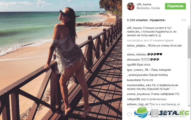Open talina_pilipko_ commenter profile
The width and height of the screenshot is (191, 120).
(x=137, y=46)
